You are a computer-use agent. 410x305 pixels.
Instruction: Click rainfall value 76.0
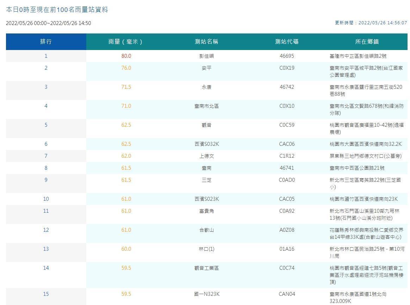coord(126,68)
